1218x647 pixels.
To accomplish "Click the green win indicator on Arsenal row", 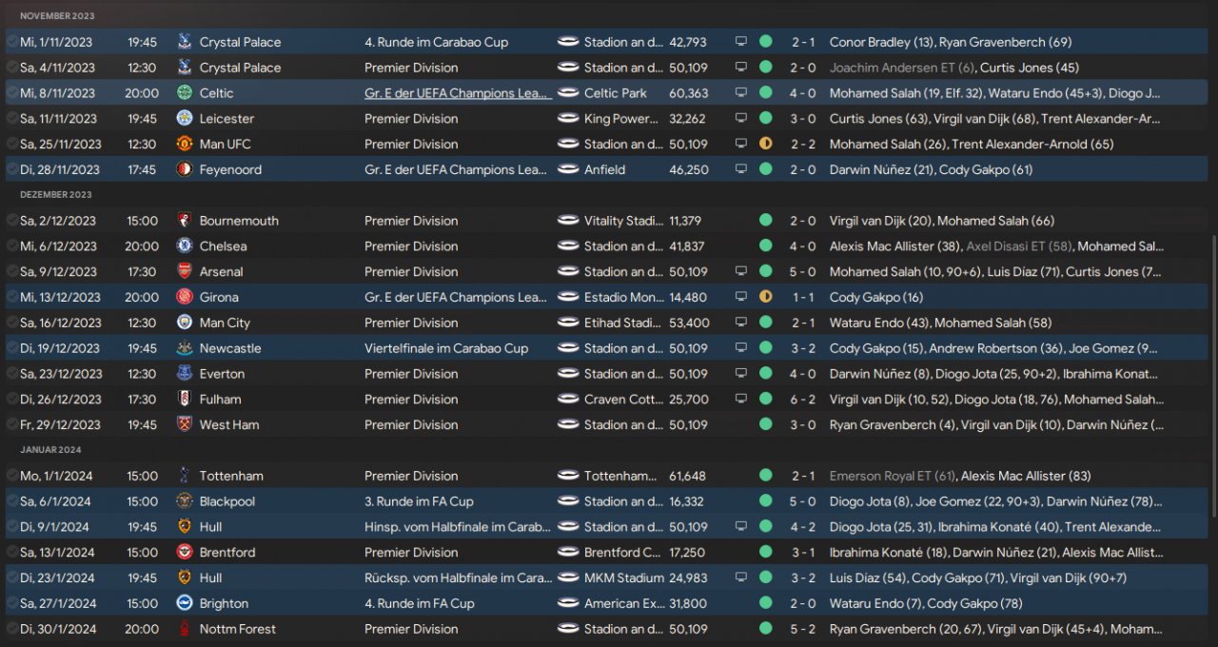I will coord(766,272).
